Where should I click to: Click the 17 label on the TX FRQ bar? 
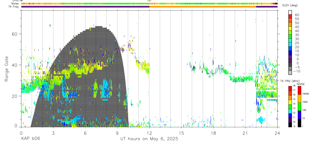pyautogui.click(x=294, y=90)
